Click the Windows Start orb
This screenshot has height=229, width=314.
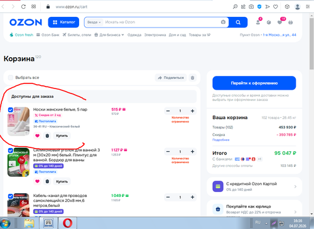point(6,223)
